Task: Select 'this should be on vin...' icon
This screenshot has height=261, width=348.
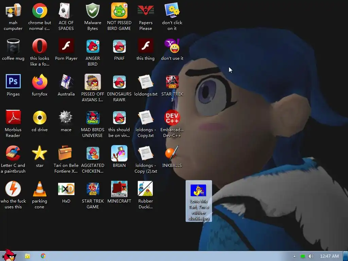Action: click(119, 117)
